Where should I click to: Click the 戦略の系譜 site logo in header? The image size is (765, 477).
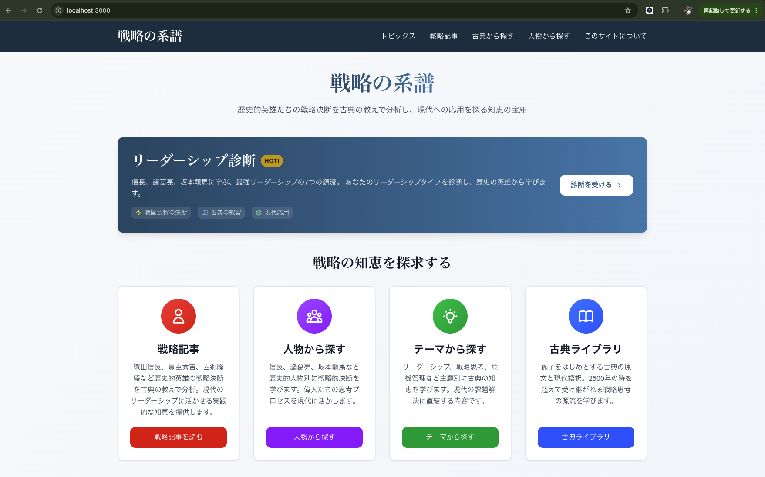click(150, 36)
